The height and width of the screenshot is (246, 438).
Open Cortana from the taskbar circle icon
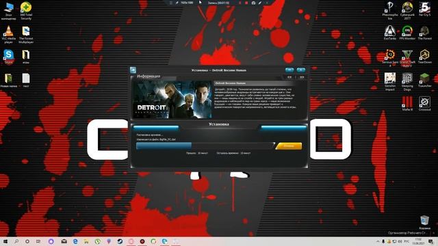click(x=27, y=241)
